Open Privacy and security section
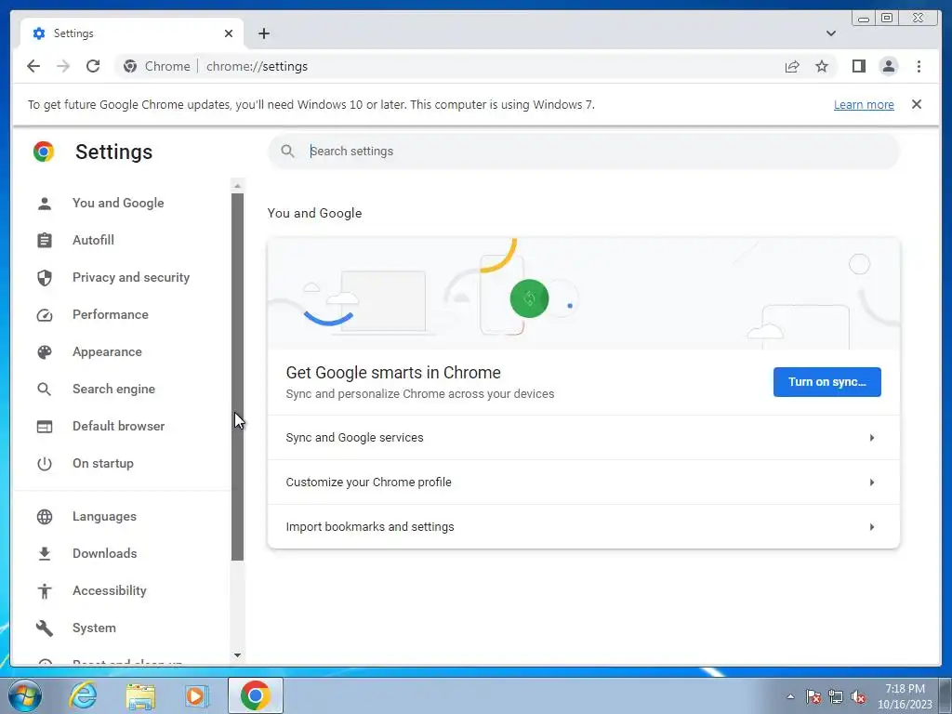 tap(130, 277)
